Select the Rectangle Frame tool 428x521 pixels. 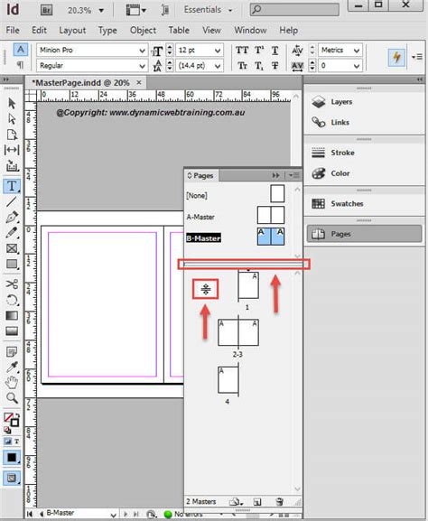point(12,248)
